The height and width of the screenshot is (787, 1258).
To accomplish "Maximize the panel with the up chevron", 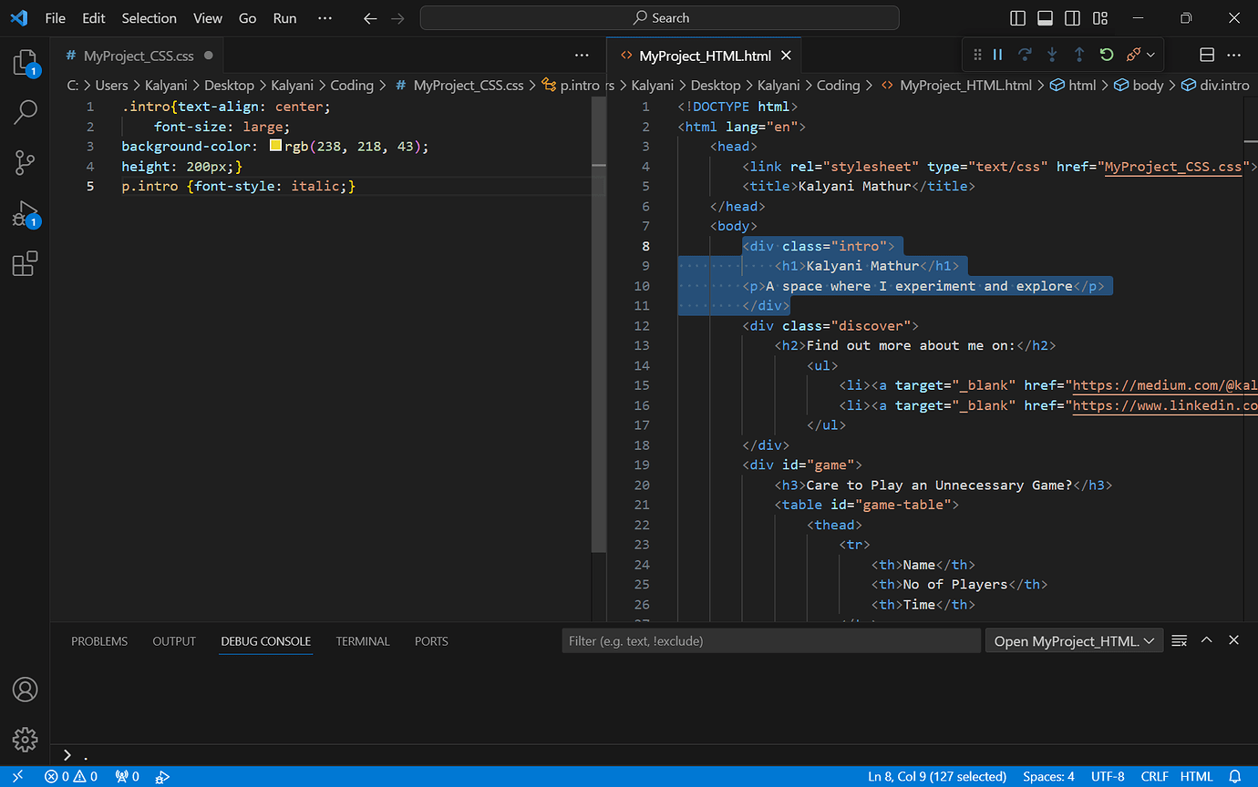I will [x=1206, y=640].
